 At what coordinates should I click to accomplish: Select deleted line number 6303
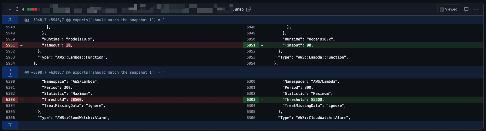[x=10, y=100]
